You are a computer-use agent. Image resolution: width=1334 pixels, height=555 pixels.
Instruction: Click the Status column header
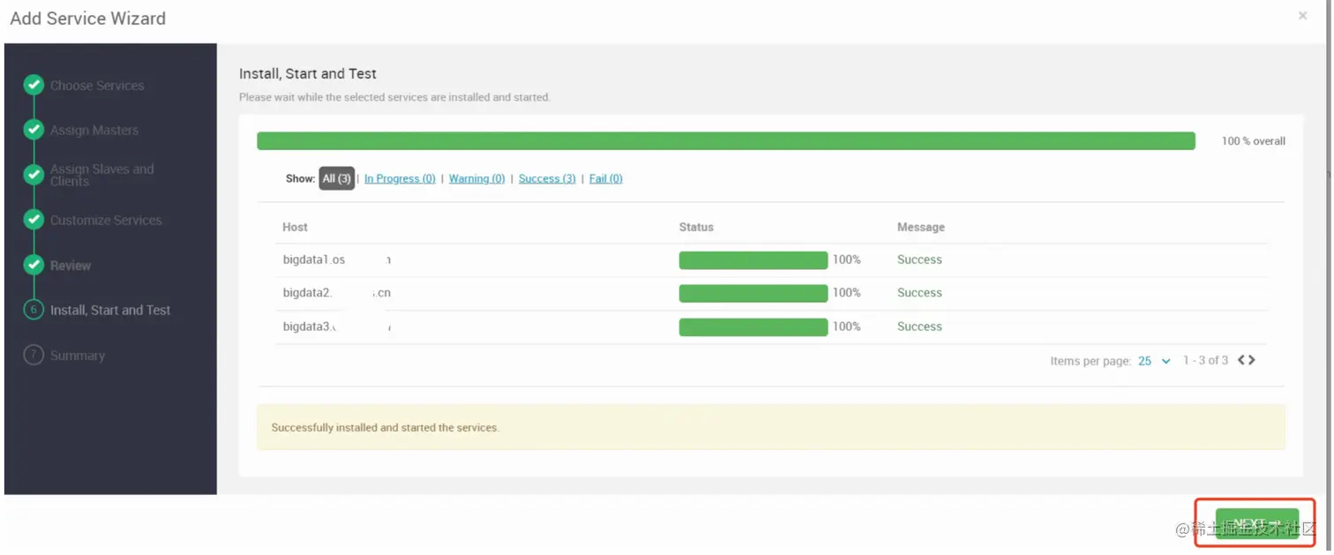click(696, 227)
